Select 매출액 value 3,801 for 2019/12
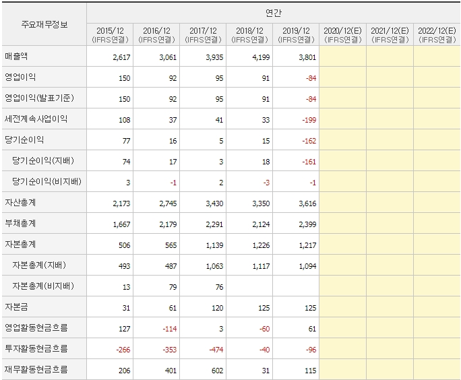Screen dimensions: 461x380 (307, 57)
